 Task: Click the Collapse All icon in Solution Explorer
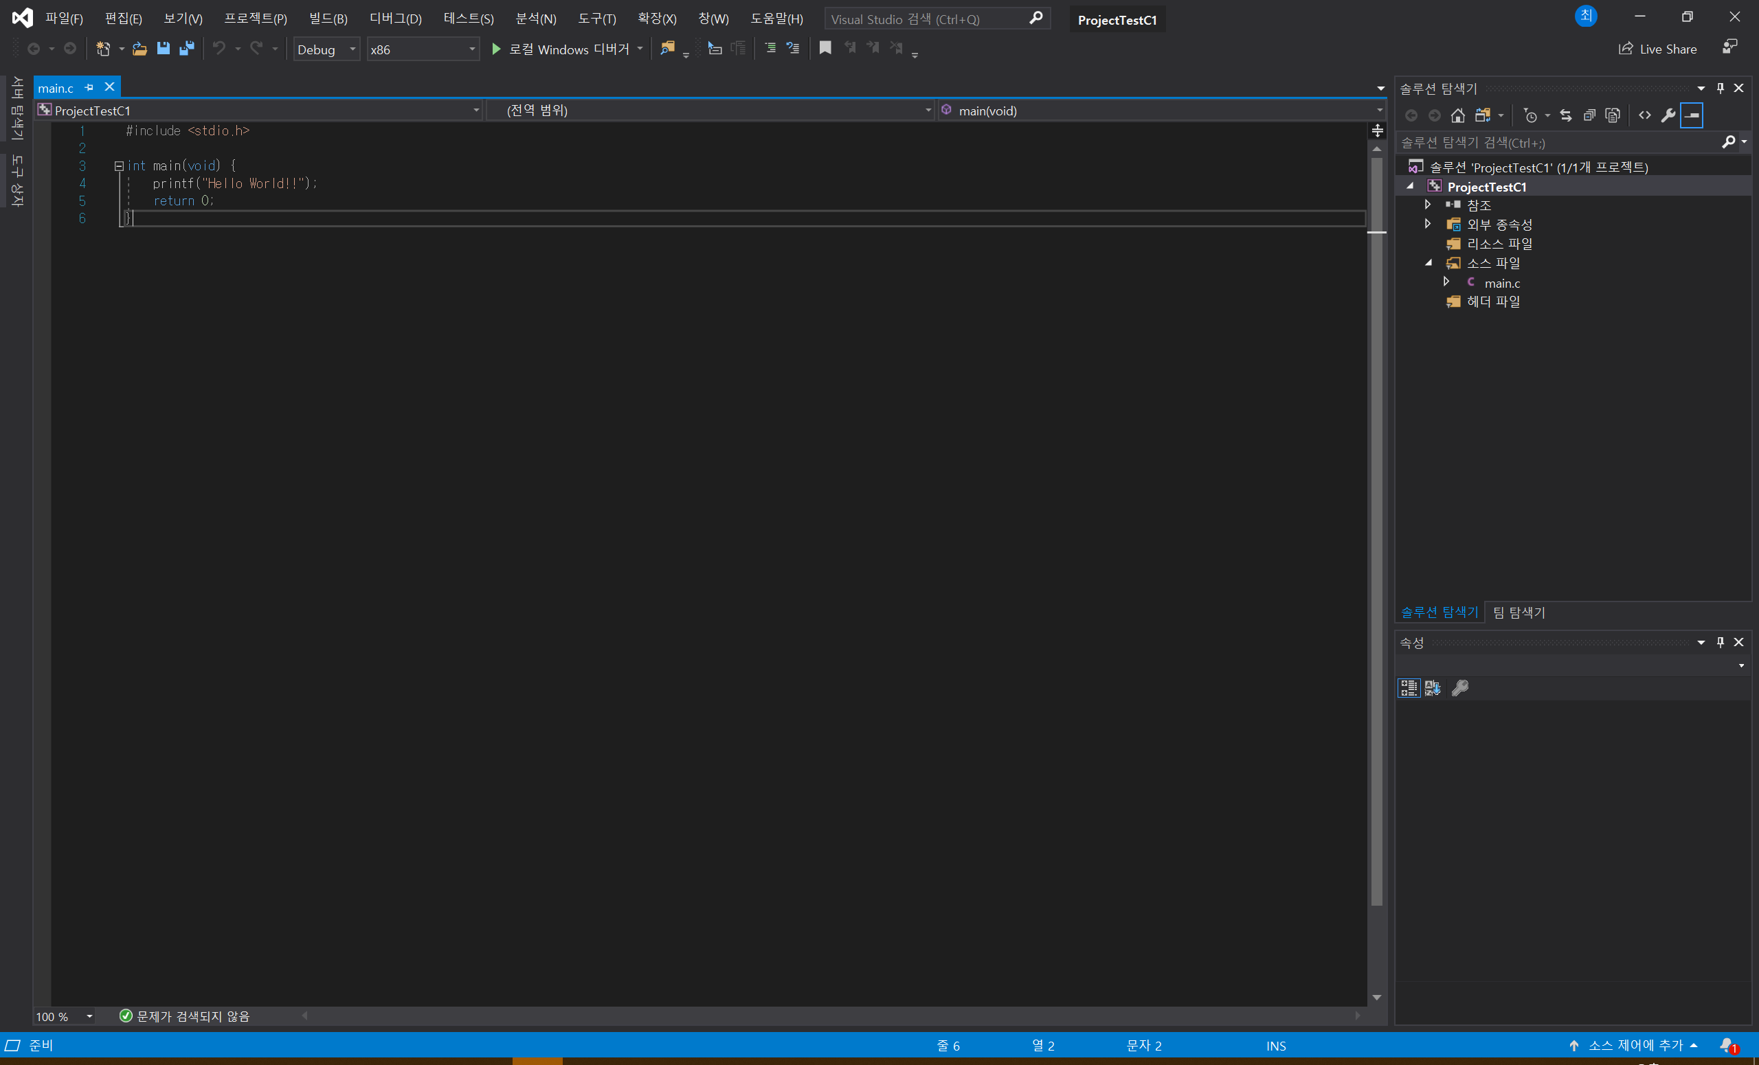[1589, 115]
